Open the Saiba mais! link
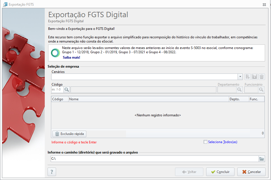The width and height of the screenshot is (271, 180). [71, 57]
